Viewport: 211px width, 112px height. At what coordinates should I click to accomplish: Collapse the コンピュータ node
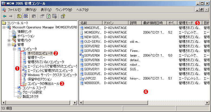click(14, 49)
